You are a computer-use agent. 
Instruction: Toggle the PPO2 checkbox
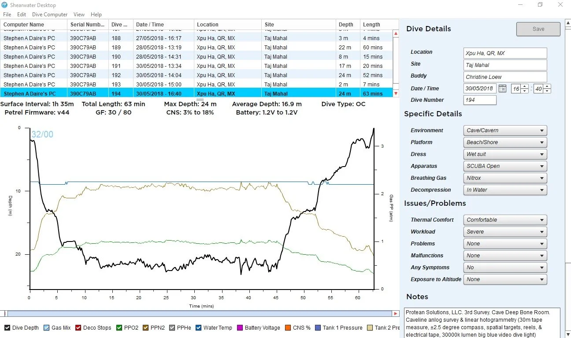pos(119,328)
